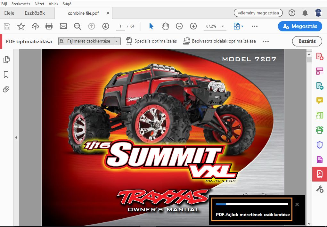
Task: Click the vertical scrollbar up arrow
Action: [309, 54]
